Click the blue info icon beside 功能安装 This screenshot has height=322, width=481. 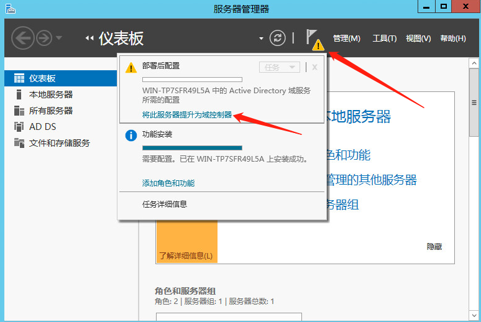click(131, 136)
